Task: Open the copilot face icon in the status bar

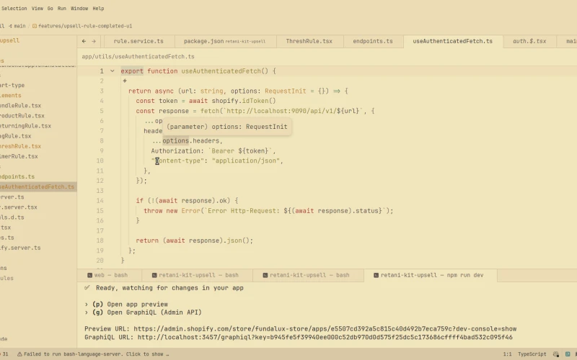Action: pos(556,354)
